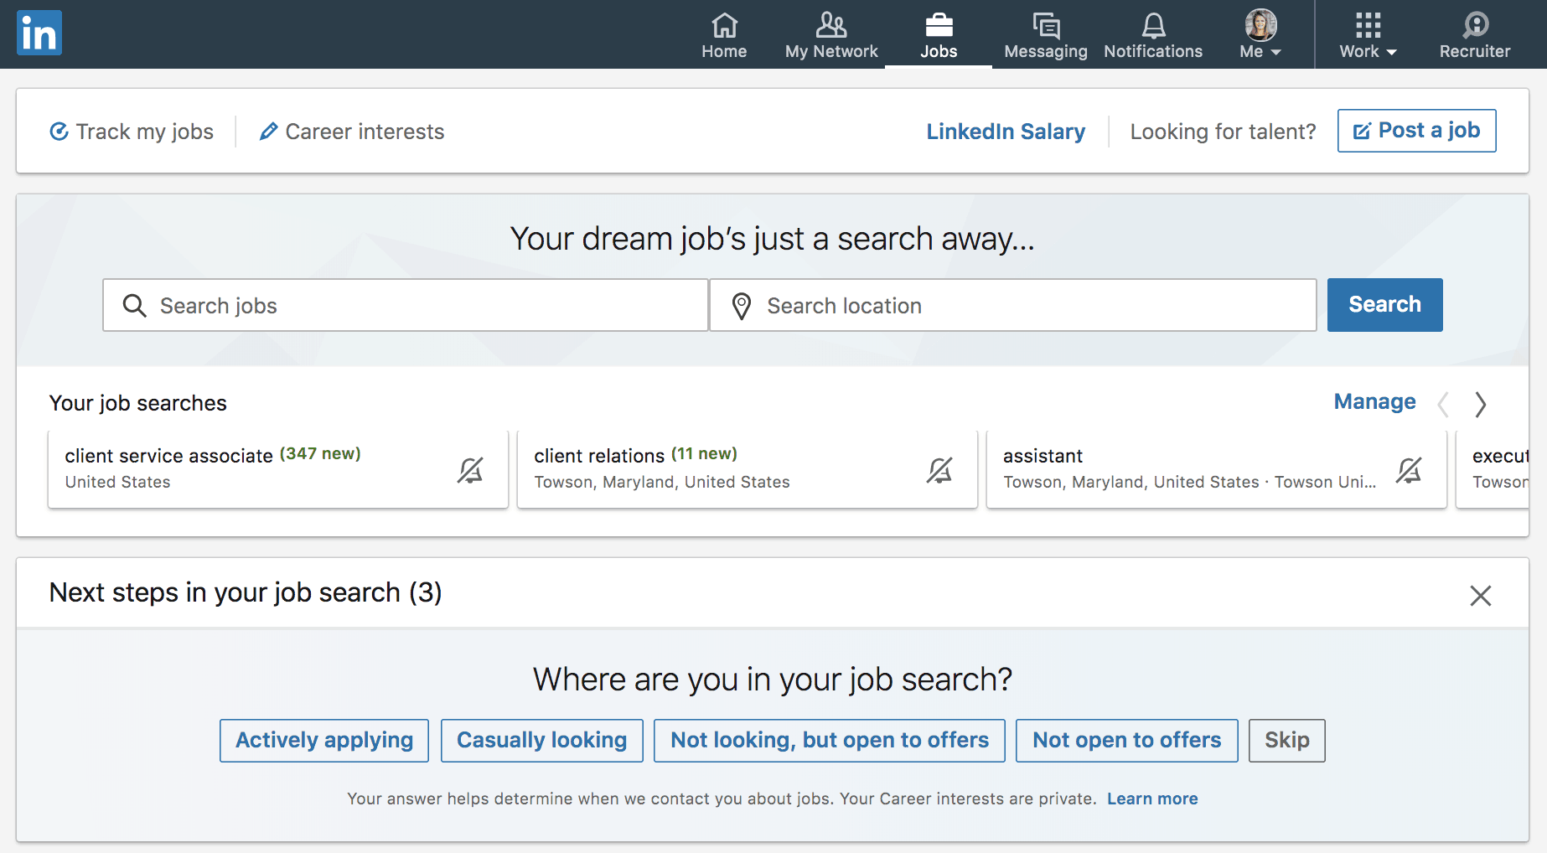This screenshot has width=1547, height=853.
Task: Select the Jobs tab
Action: [939, 36]
